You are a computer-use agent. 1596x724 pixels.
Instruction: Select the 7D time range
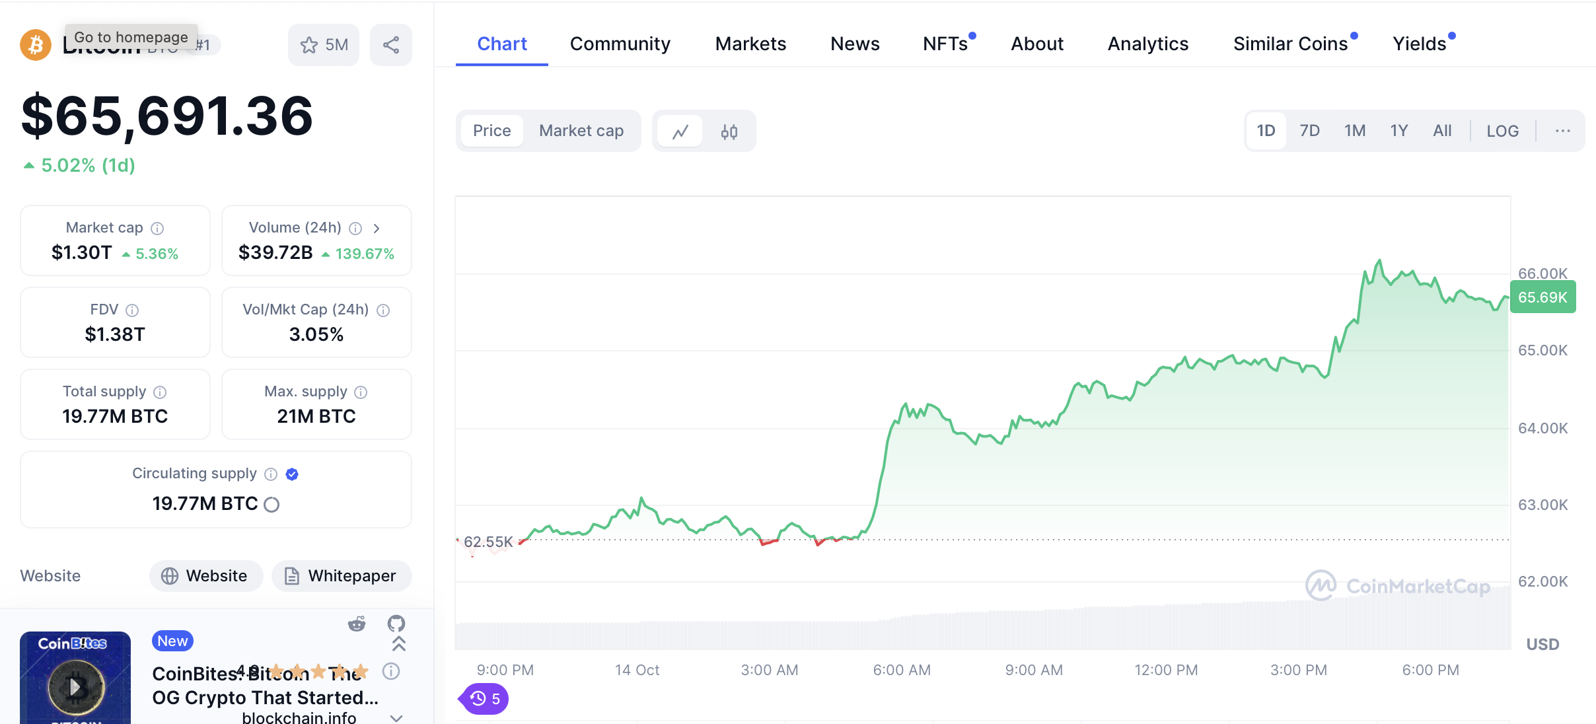(x=1309, y=131)
